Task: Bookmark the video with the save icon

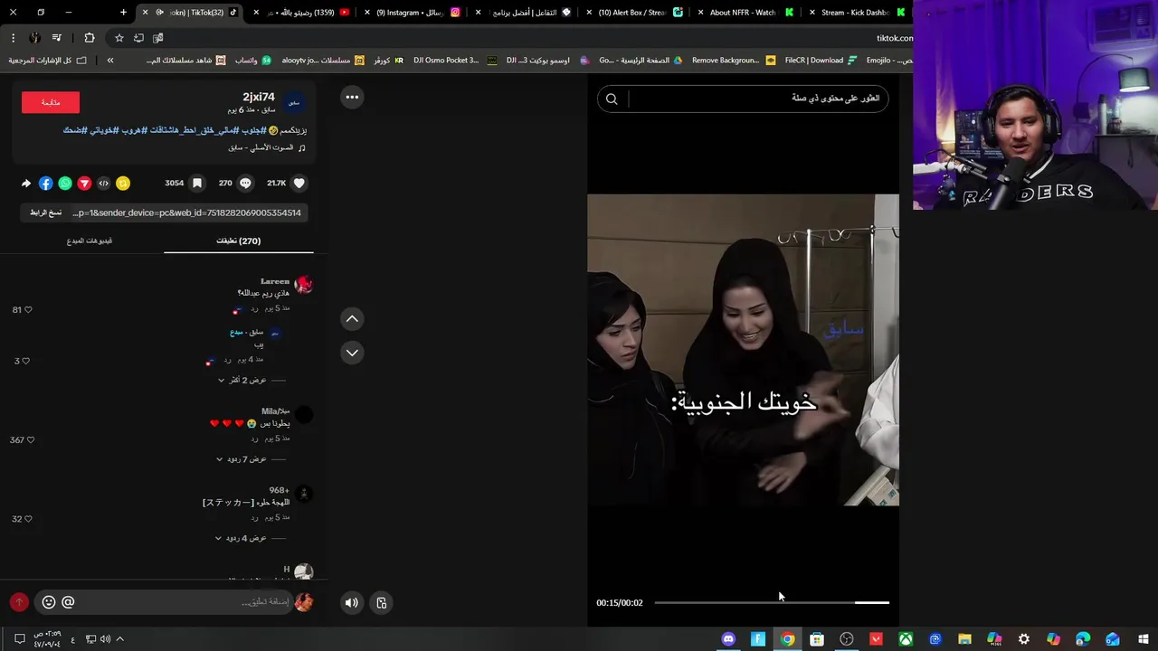Action: 196,183
